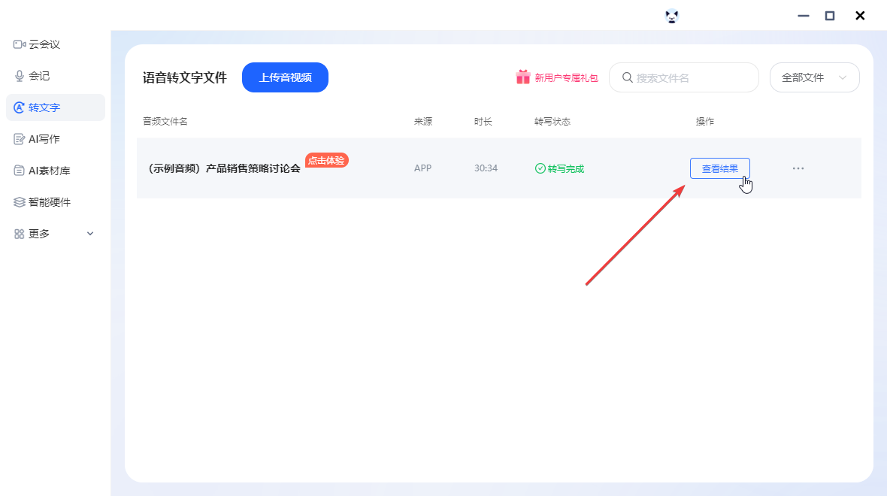
Task: Click the 搜索文件名 search field
Action: click(683, 77)
